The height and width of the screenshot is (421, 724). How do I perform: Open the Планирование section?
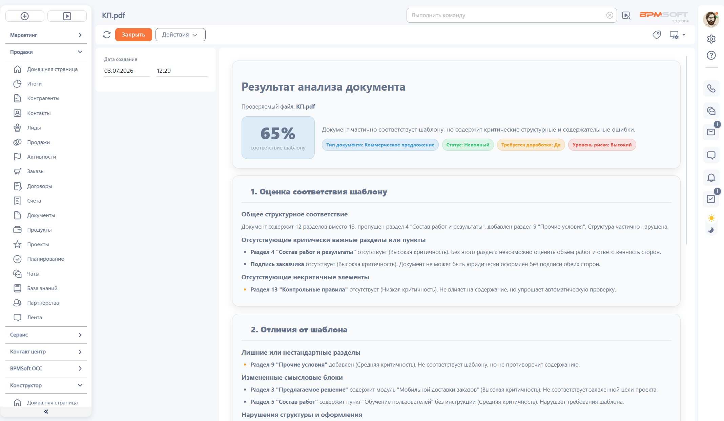[x=46, y=259]
